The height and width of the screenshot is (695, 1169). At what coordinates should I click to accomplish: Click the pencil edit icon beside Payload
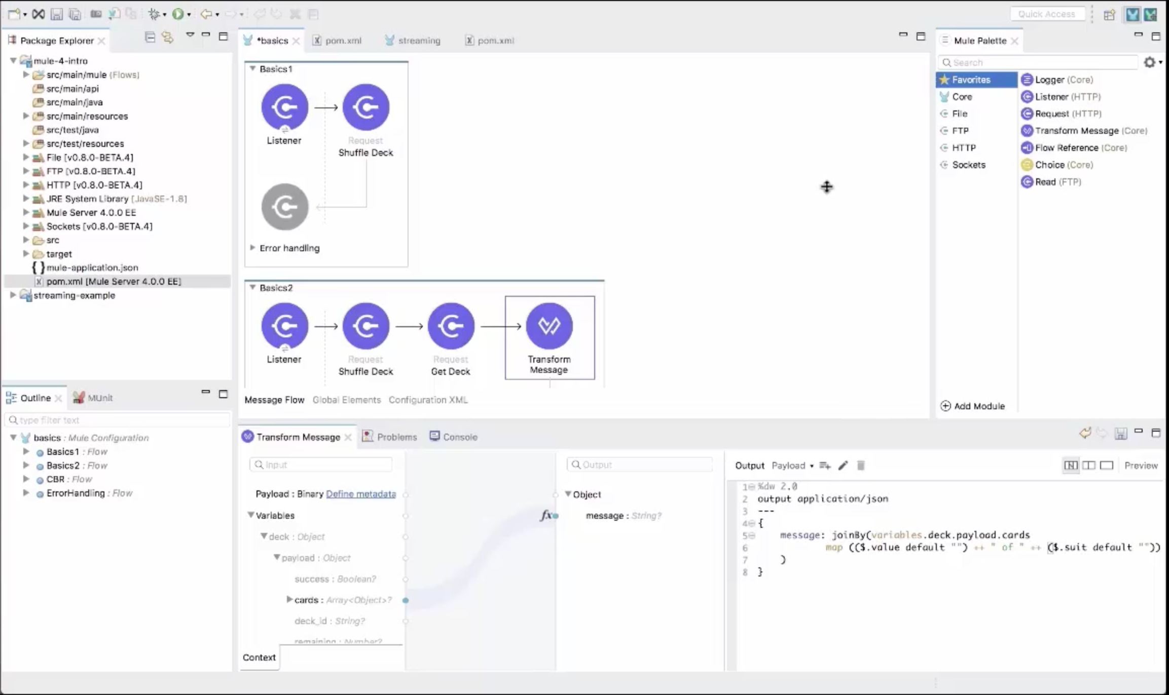(843, 466)
